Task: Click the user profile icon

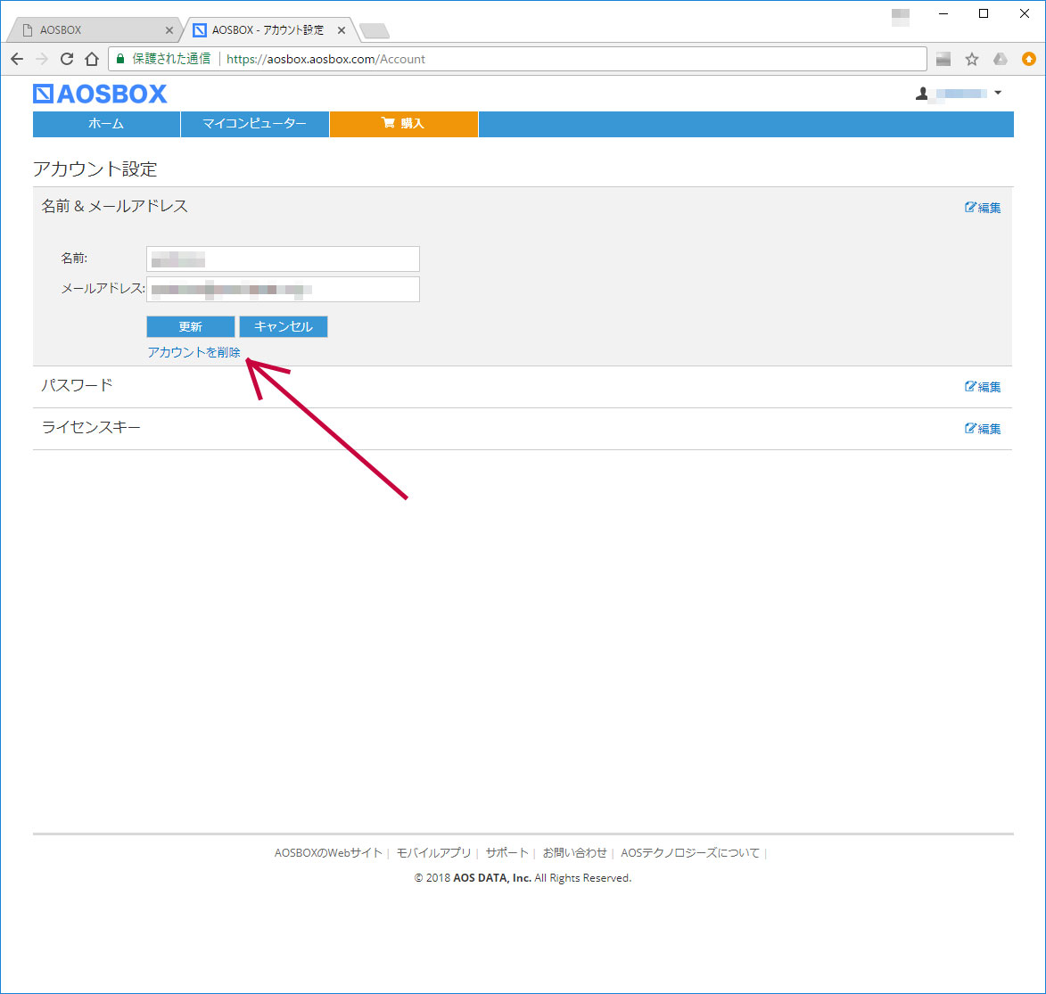Action: coord(922,94)
